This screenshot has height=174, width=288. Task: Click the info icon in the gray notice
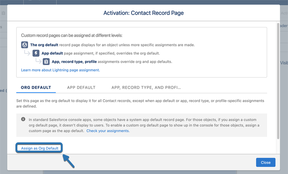[x=23, y=119]
